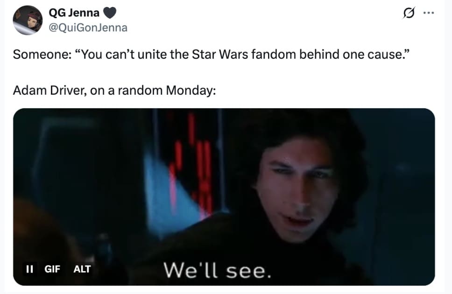452x294 pixels.
Task: Click the "Adam Driver, on a random Monday:" line
Action: (114, 91)
